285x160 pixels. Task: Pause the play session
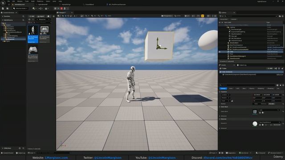point(55,8)
